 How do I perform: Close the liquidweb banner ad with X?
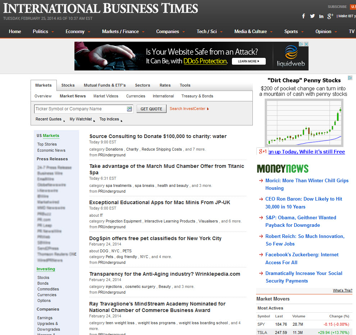click(x=306, y=44)
